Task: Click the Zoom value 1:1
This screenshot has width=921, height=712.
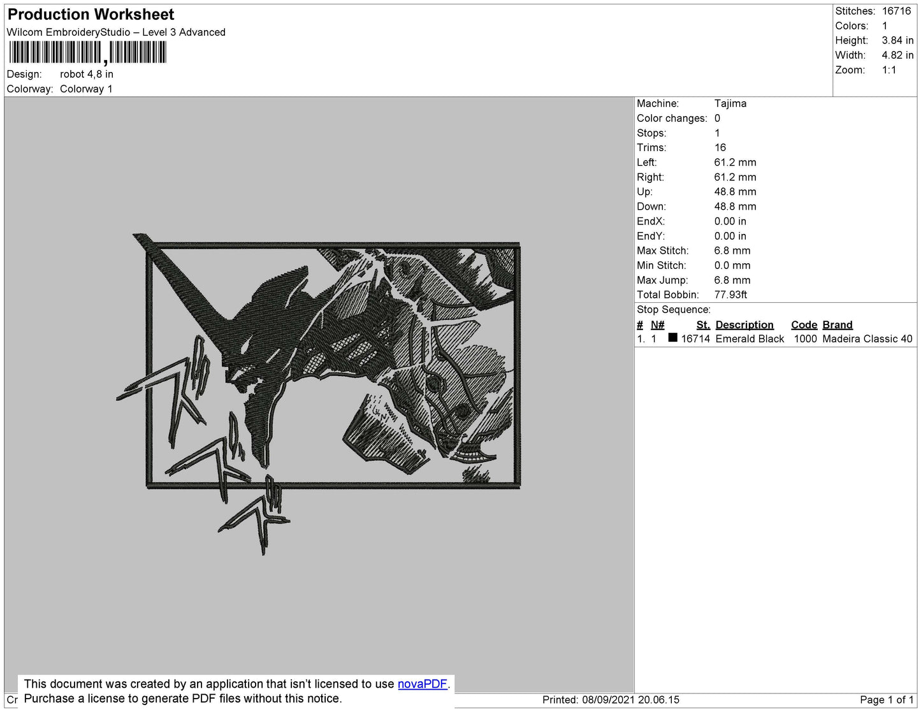Action: tap(889, 70)
